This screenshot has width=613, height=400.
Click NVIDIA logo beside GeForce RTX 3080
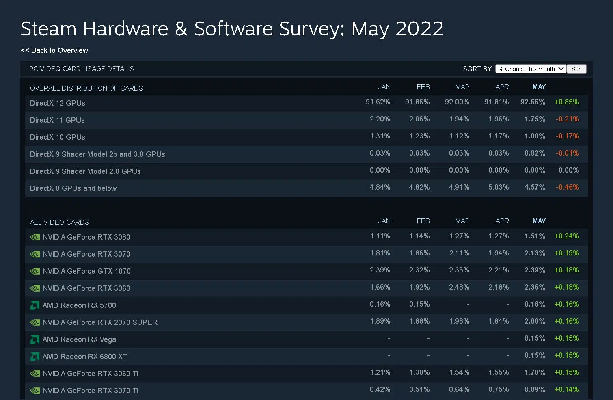35,237
